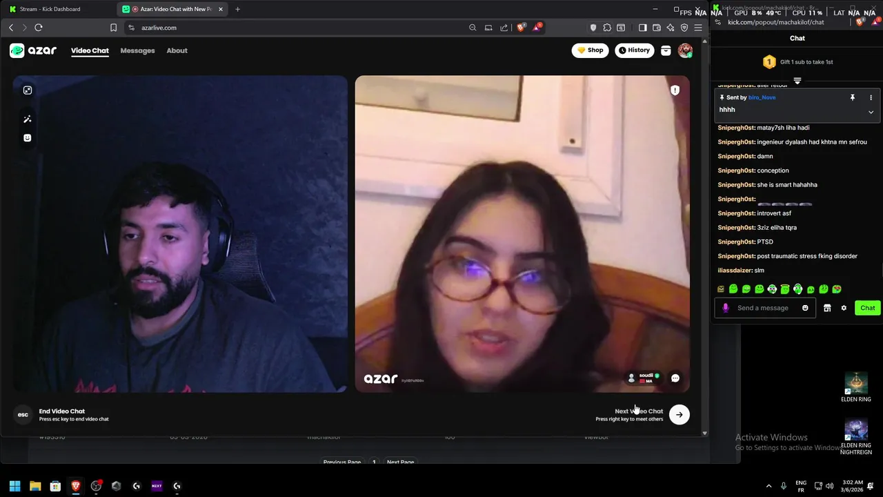This screenshot has height=497, width=883.
Task: Open Microsoft Store from taskbar
Action: pos(55,486)
